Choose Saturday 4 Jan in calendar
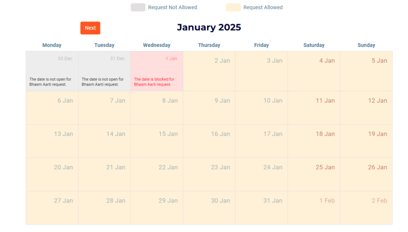 pyautogui.click(x=314, y=71)
